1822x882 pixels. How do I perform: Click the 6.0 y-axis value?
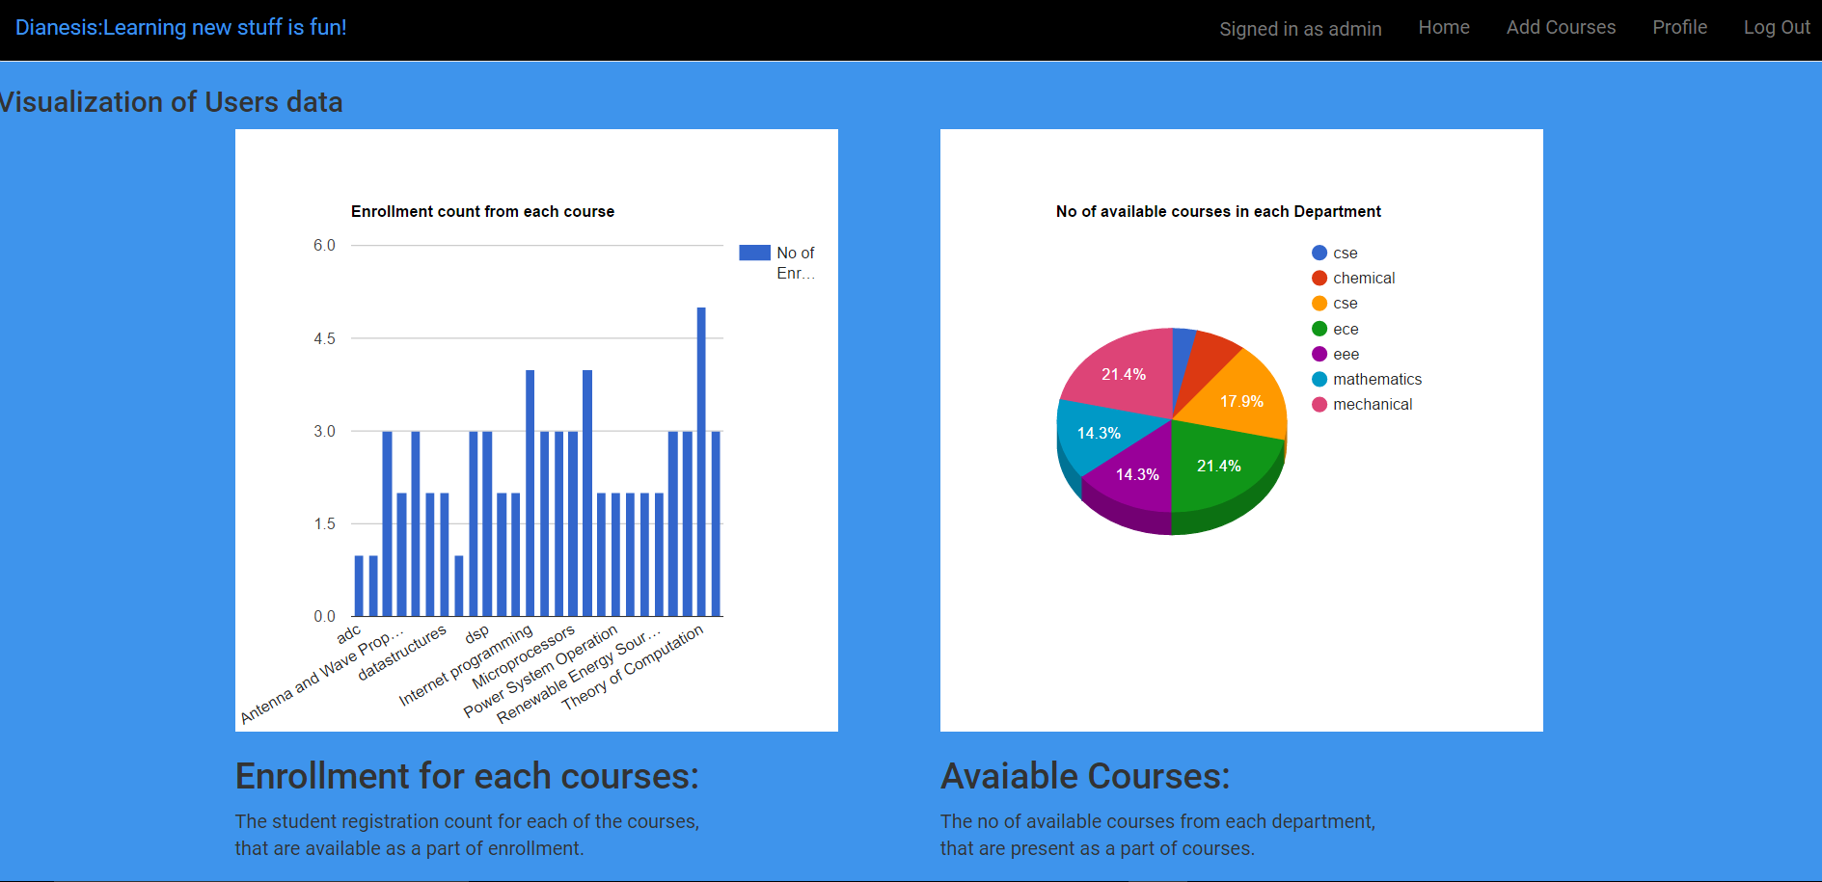coord(324,245)
